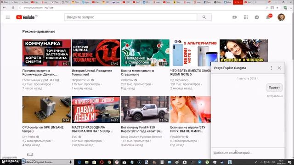Go back with the browser arrow
The image size is (294, 165).
click(4, 8)
